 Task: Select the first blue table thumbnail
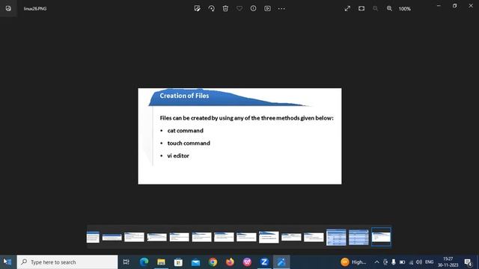336,237
